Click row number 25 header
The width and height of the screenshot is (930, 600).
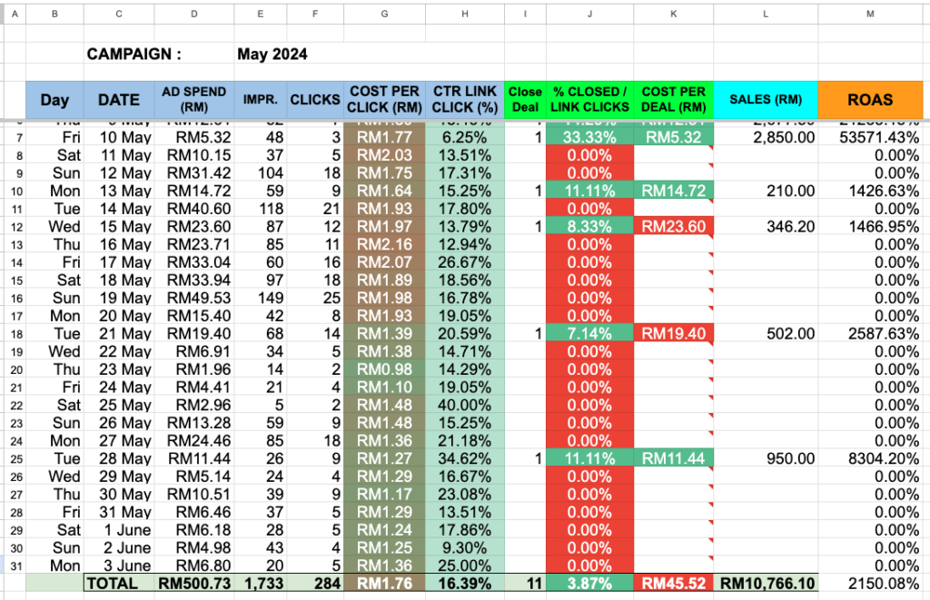(x=13, y=459)
